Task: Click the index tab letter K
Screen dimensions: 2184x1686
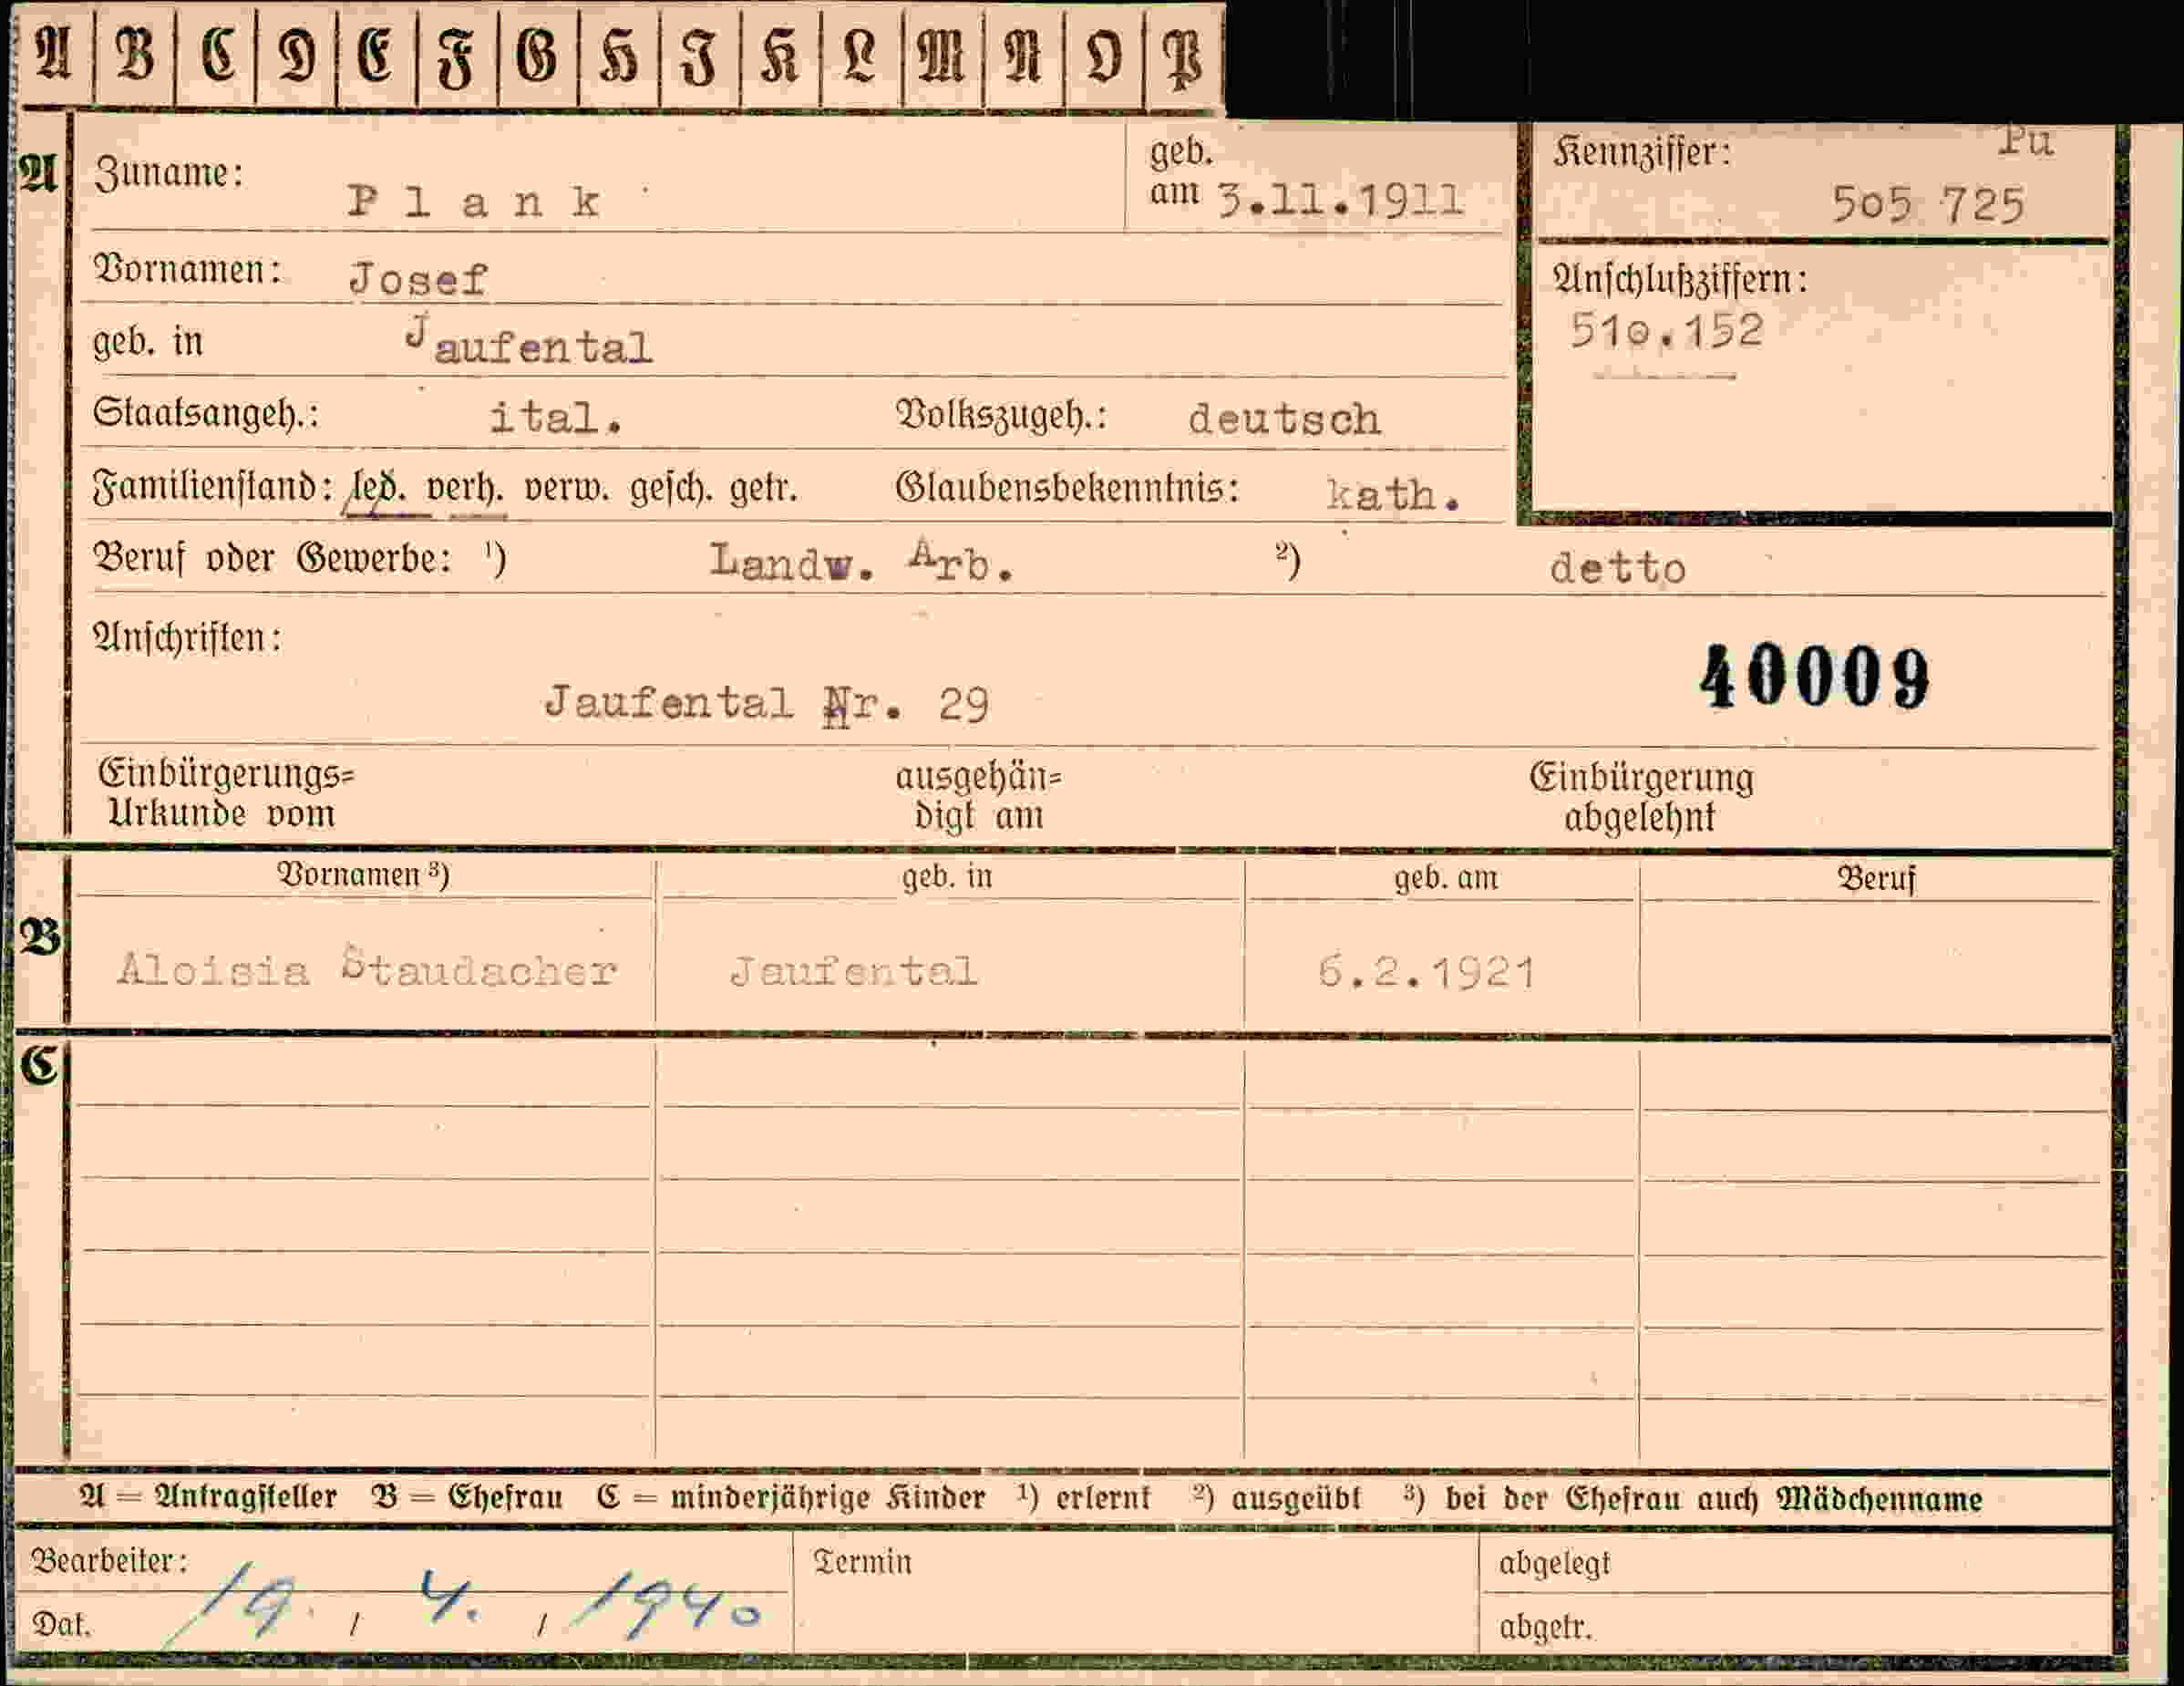Action: (779, 56)
